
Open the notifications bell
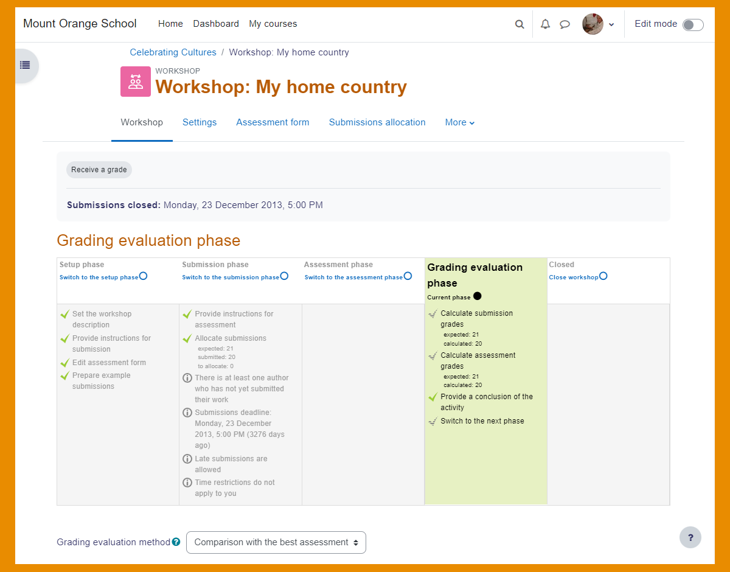tap(545, 24)
